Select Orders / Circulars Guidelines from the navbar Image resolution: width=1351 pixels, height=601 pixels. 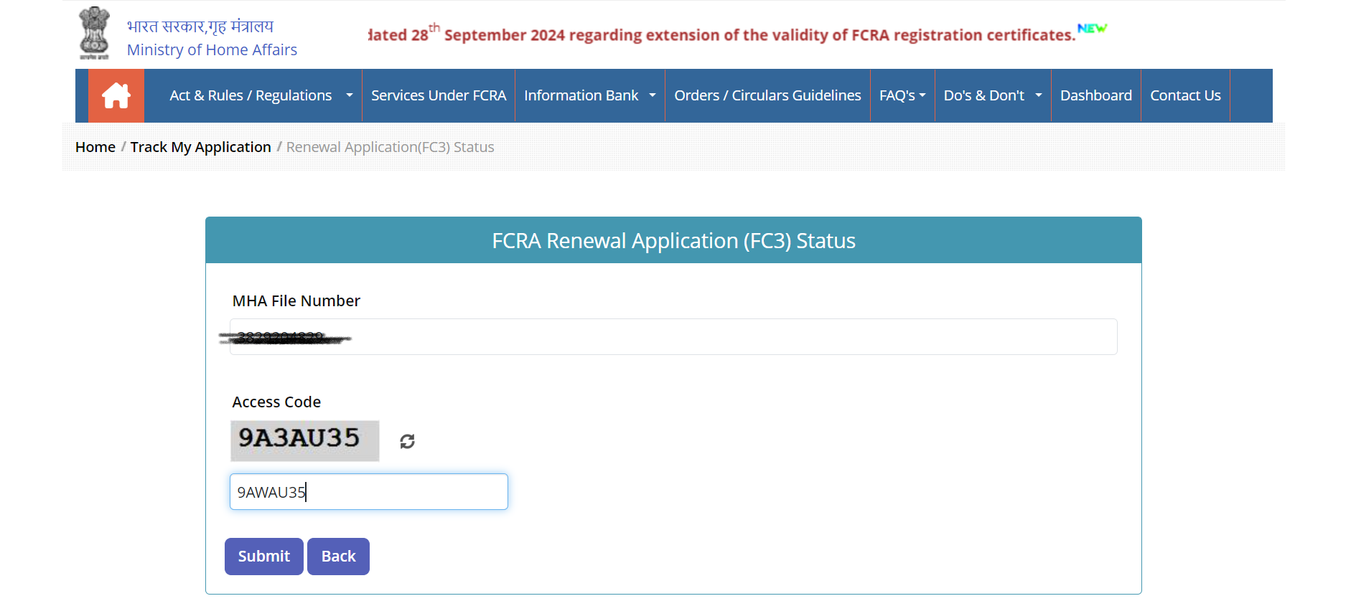pyautogui.click(x=767, y=95)
